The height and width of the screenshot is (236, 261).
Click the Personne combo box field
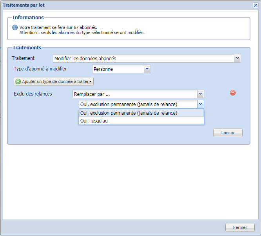coord(118,69)
